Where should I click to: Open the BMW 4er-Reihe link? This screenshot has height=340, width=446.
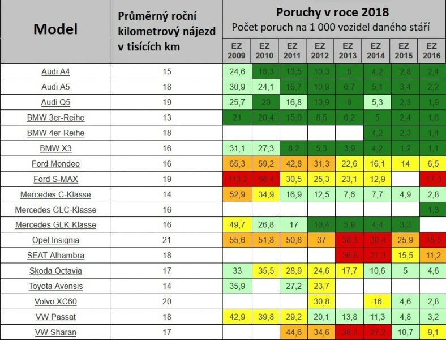tap(55, 133)
